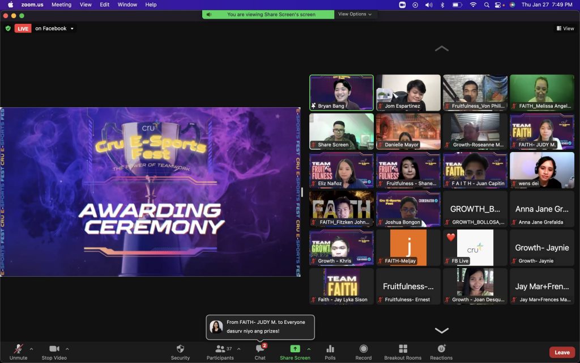
Task: Unmute the microphone
Action: pyautogui.click(x=18, y=349)
